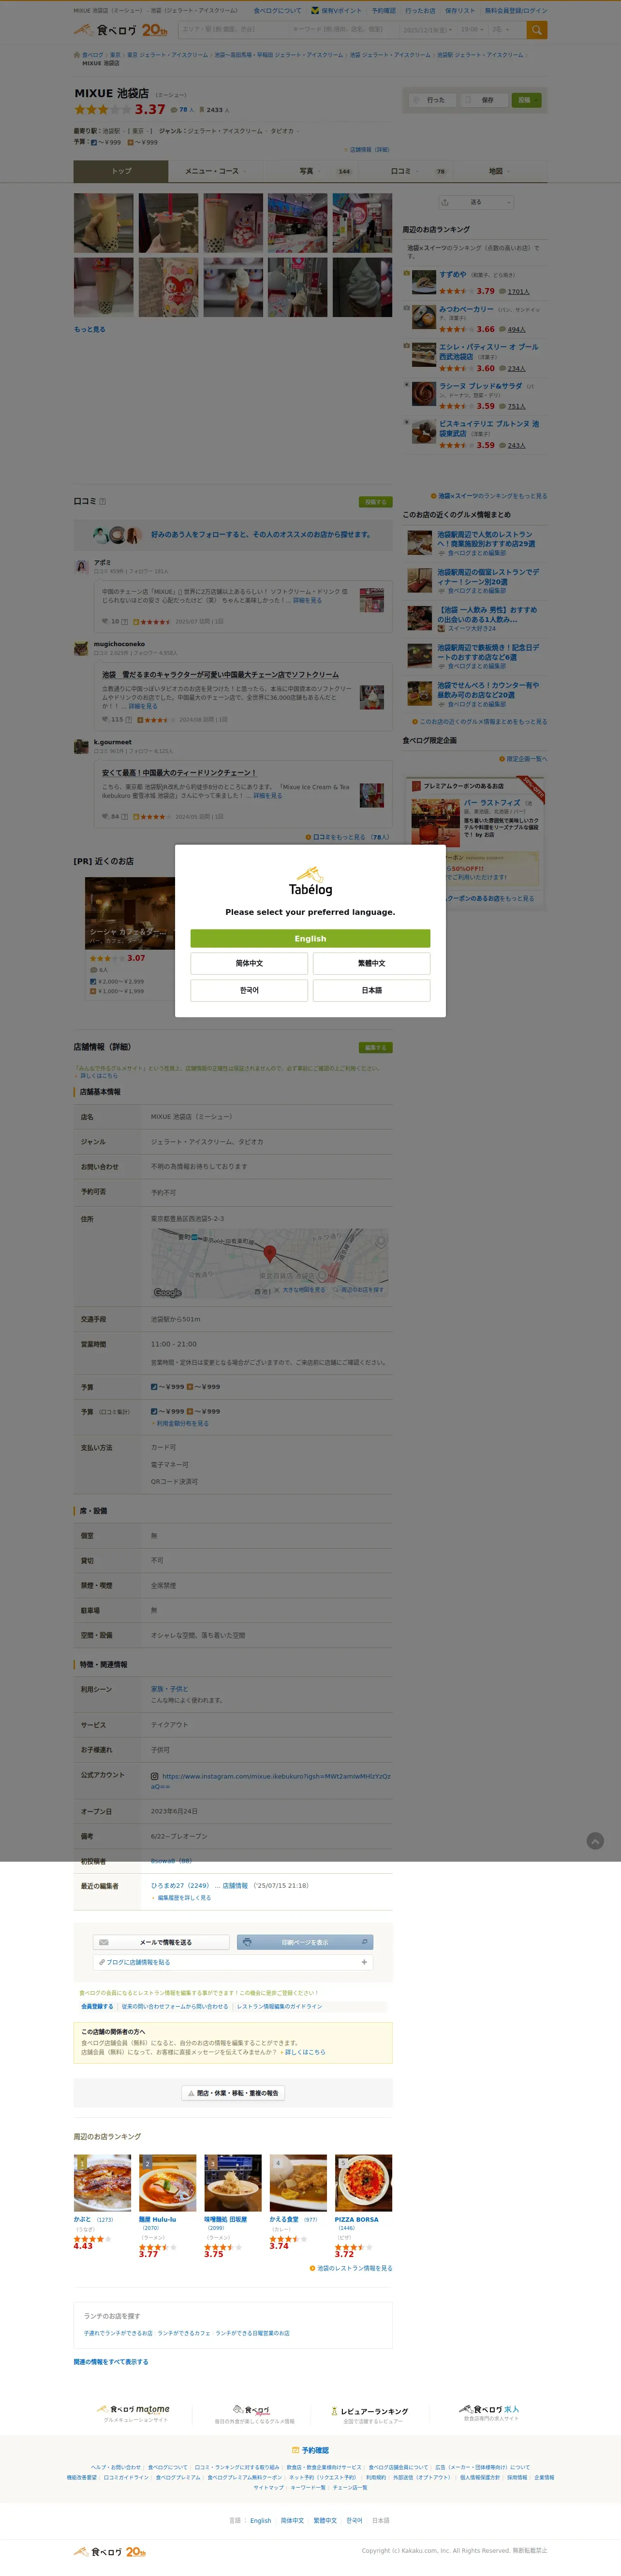Click 無料会員登録/ログイン in the header
Image resolution: width=621 pixels, height=2576 pixels.
516,11
